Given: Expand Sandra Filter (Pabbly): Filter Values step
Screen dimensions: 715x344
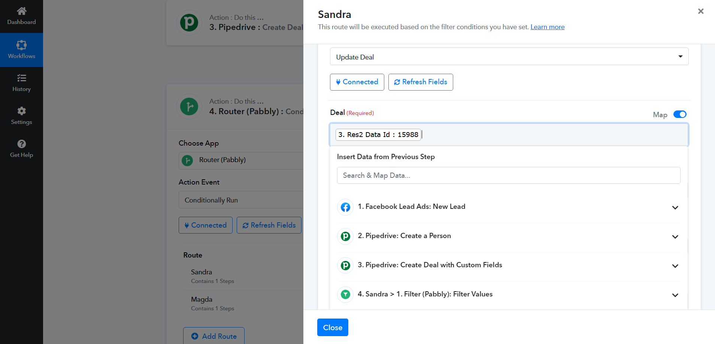Looking at the screenshot, I should [x=675, y=295].
